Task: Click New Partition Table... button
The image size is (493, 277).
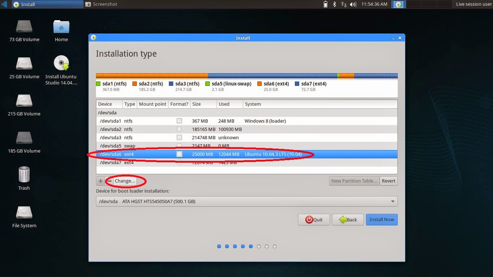Action: pos(354,181)
